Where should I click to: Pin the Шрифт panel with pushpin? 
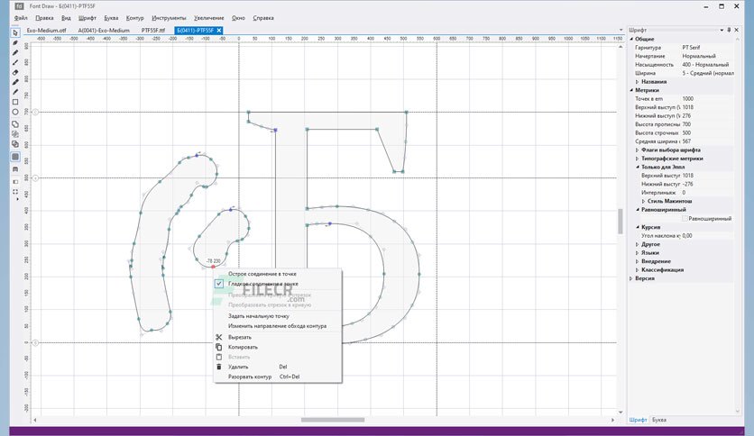pyautogui.click(x=729, y=30)
